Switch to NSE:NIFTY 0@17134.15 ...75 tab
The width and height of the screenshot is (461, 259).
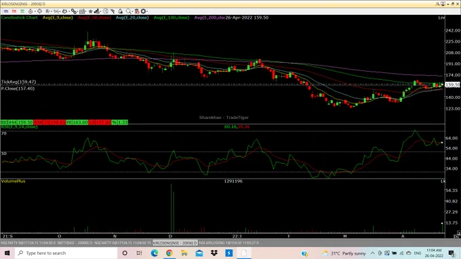coord(123,243)
